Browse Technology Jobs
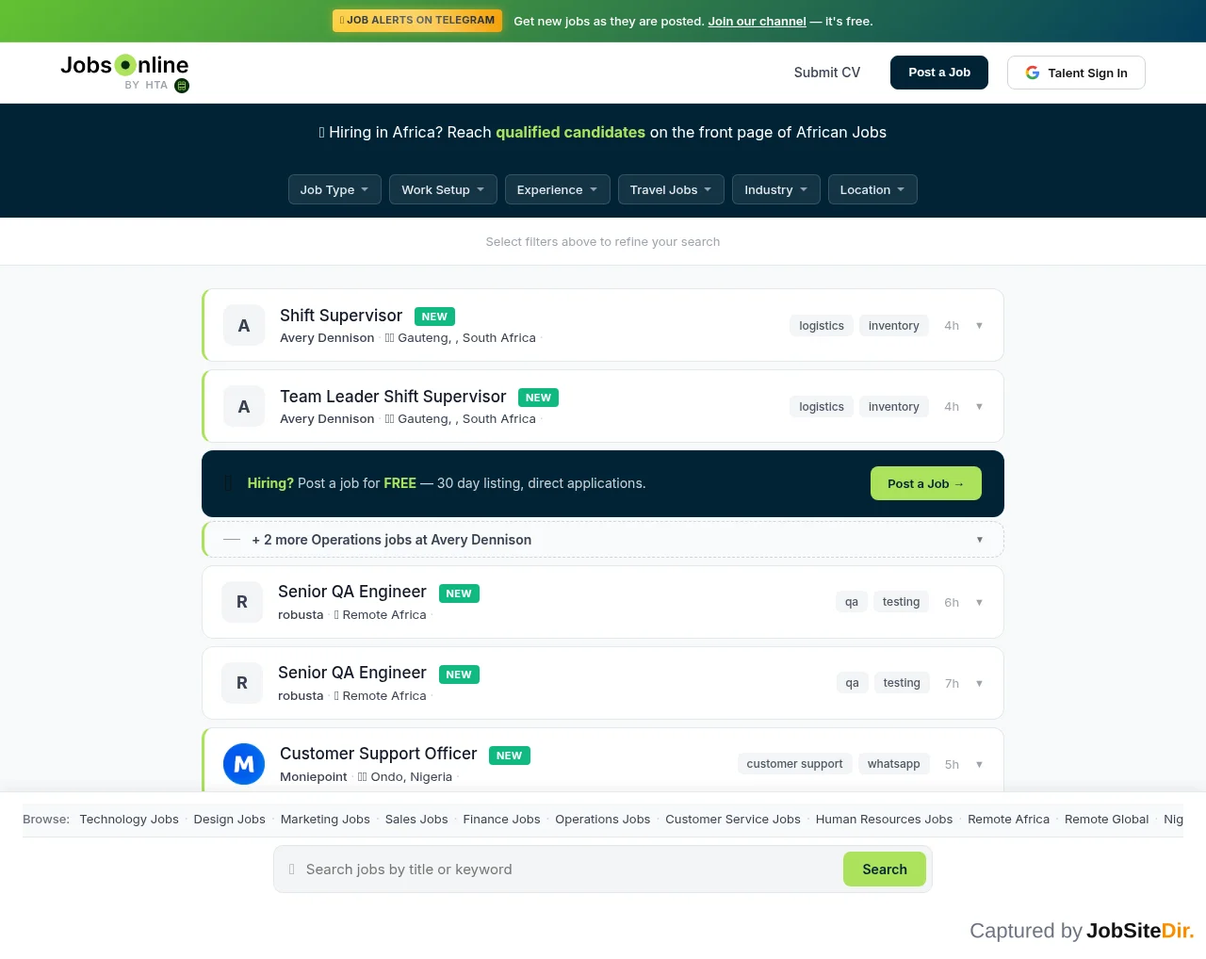 pyautogui.click(x=129, y=820)
